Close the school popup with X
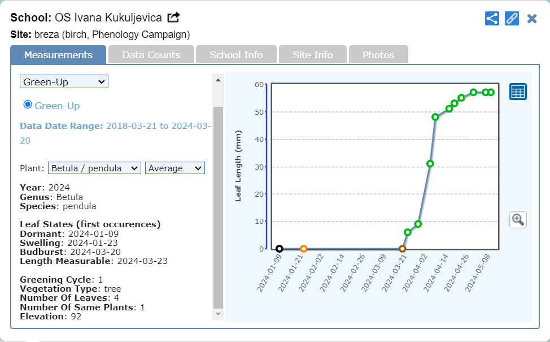The width and height of the screenshot is (550, 342). [x=531, y=19]
